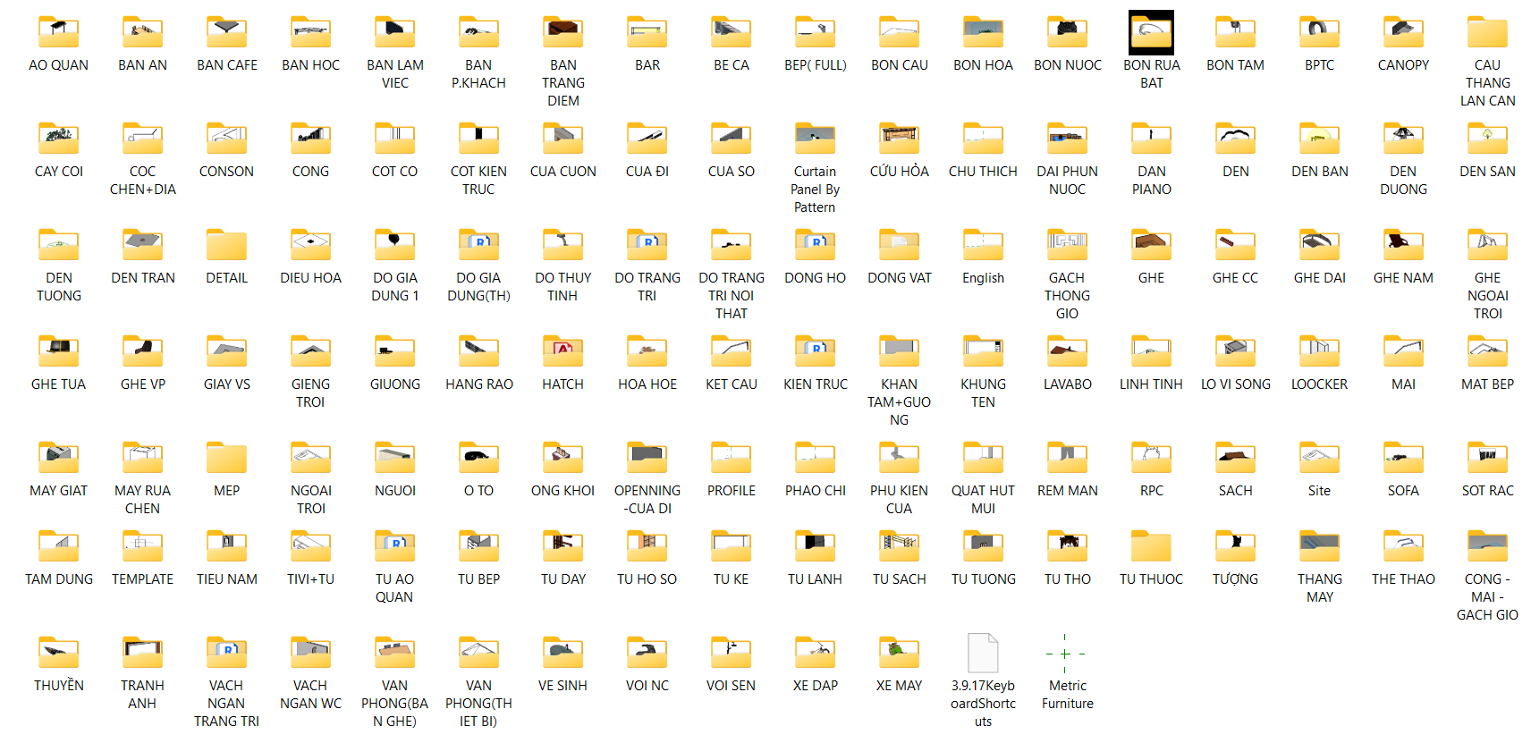Select the SOFA folder icon
This screenshot has width=1531, height=743.
[1403, 459]
